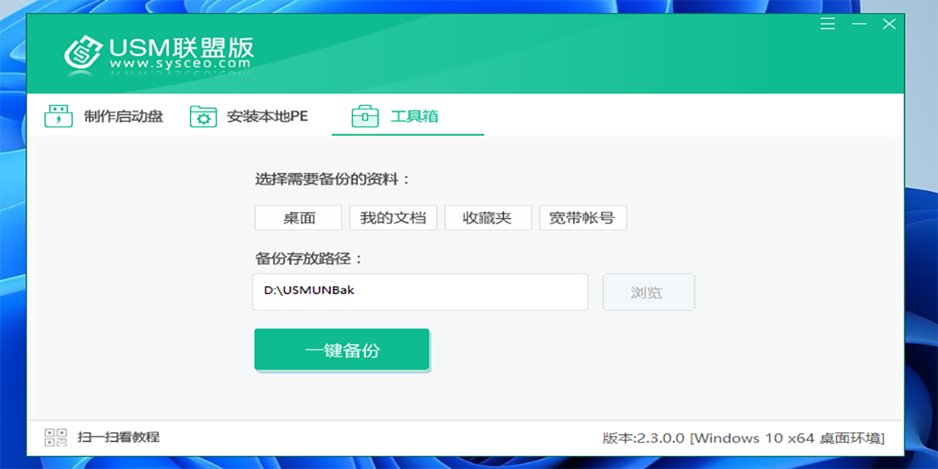Select the 工具箱 tab
Screen dimensions: 938x469
(x=408, y=116)
